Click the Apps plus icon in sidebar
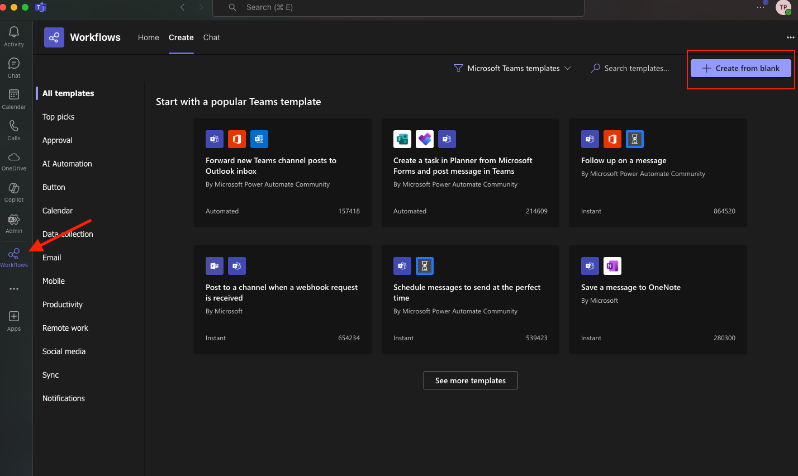 14,320
